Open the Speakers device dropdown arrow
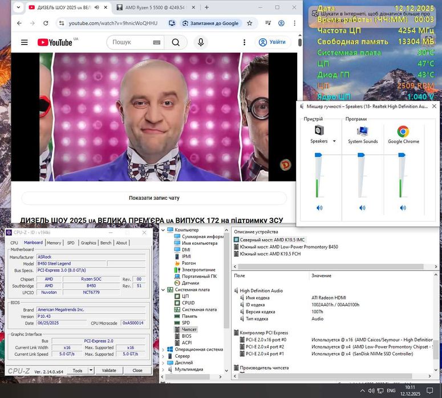The height and width of the screenshot is (398, 442). [334, 141]
